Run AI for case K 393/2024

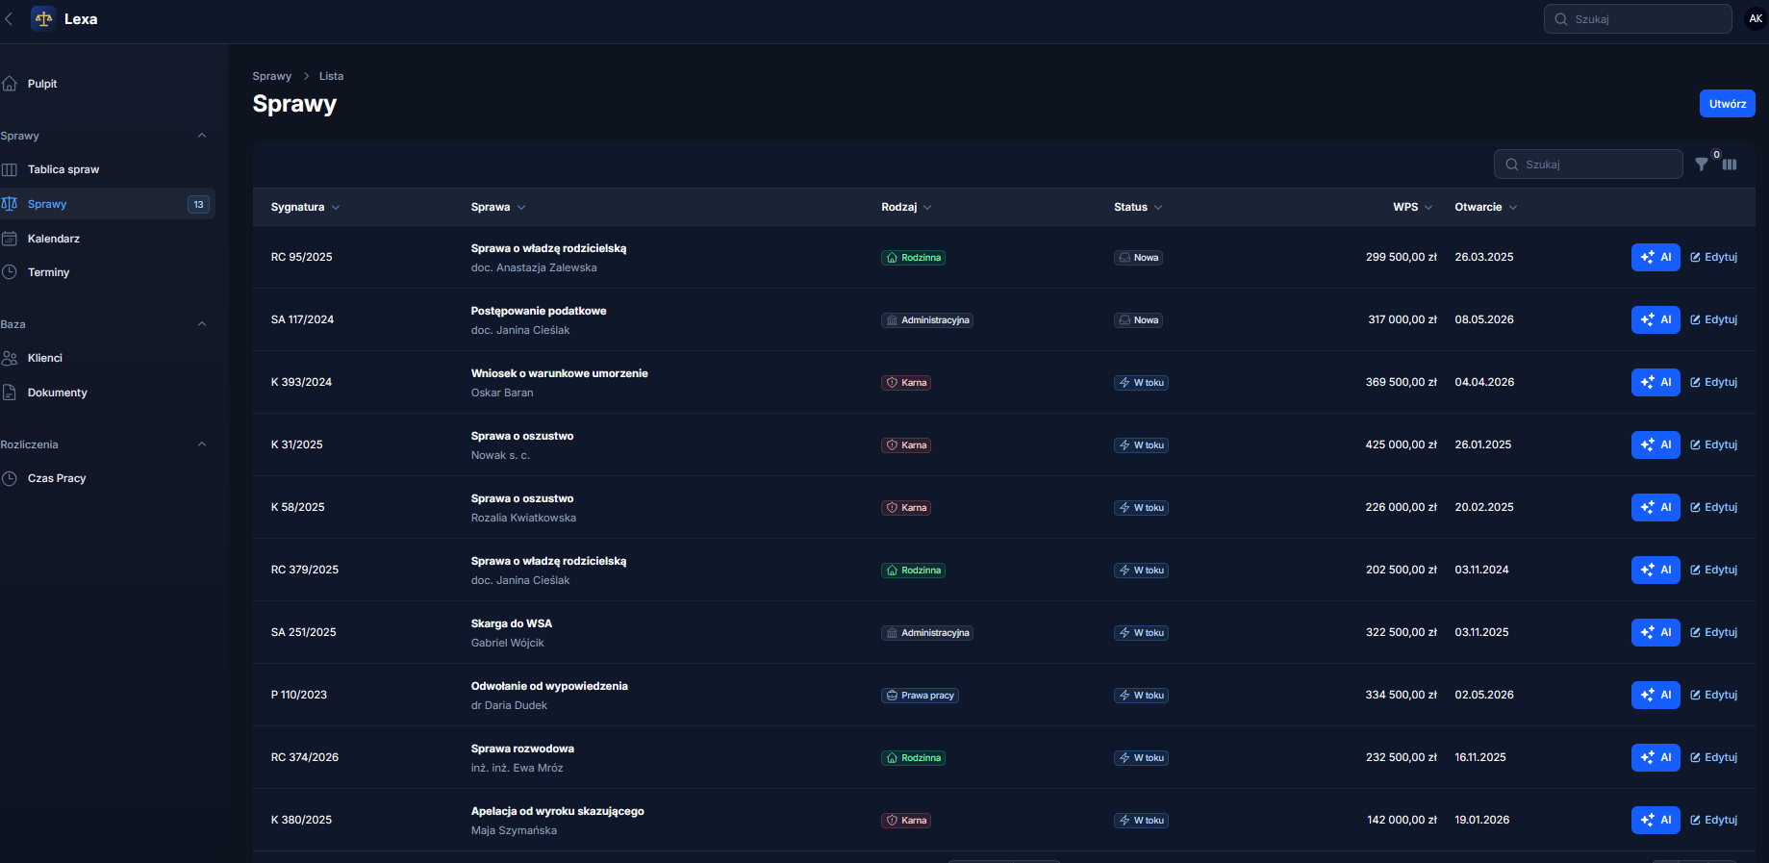coord(1655,382)
